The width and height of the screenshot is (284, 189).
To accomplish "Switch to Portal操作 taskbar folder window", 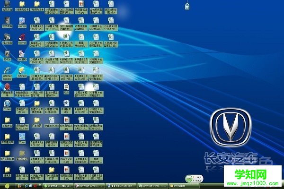I will (184, 186).
